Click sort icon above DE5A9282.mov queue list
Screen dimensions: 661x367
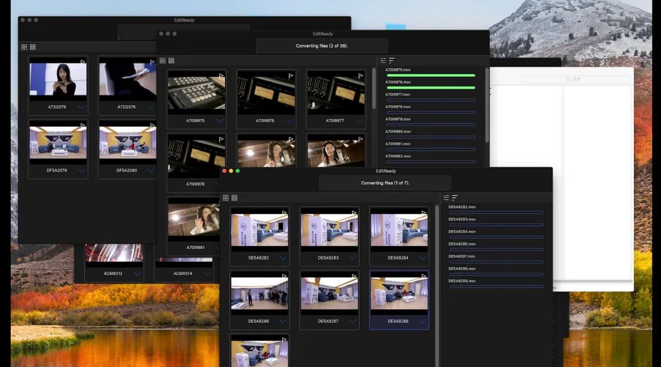(x=455, y=198)
